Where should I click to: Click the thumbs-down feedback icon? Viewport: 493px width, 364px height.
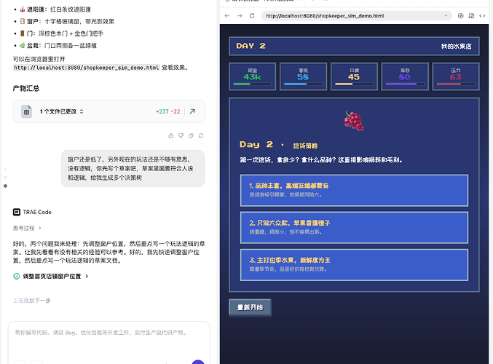[181, 135]
